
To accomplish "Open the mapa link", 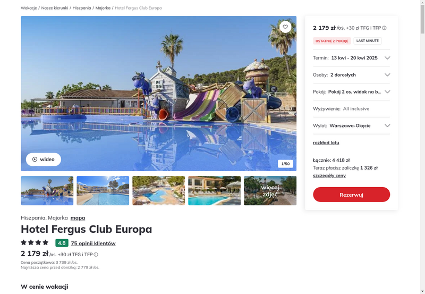I will coord(78,218).
